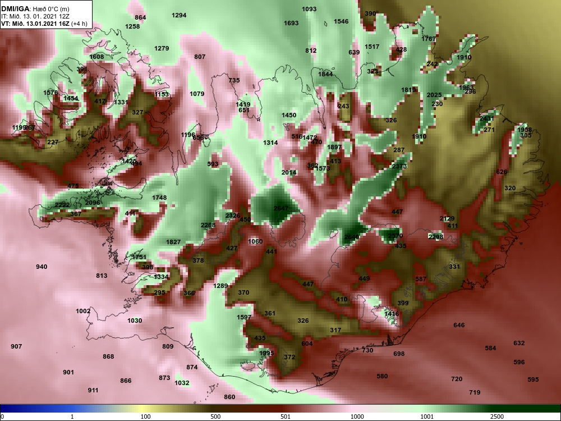The width and height of the screenshot is (561, 421).
Task: Select the 1153 number
Action: click(162, 94)
